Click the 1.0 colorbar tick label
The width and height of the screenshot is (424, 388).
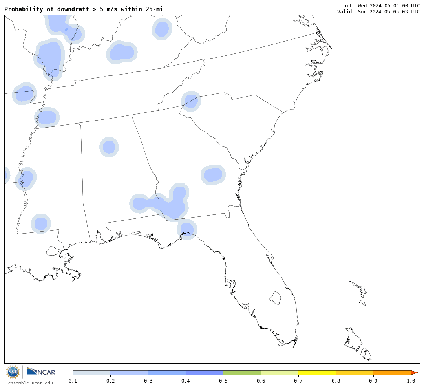[411, 381]
